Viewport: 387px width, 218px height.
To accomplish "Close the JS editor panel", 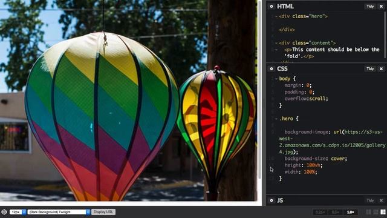I will [381, 200].
